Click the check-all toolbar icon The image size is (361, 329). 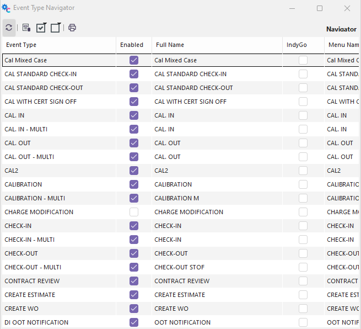[x=41, y=28]
